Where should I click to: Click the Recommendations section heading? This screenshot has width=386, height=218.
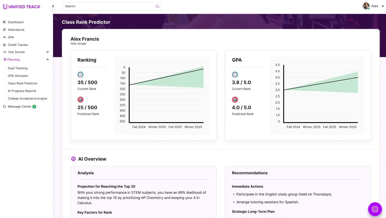pyautogui.click(x=250, y=173)
